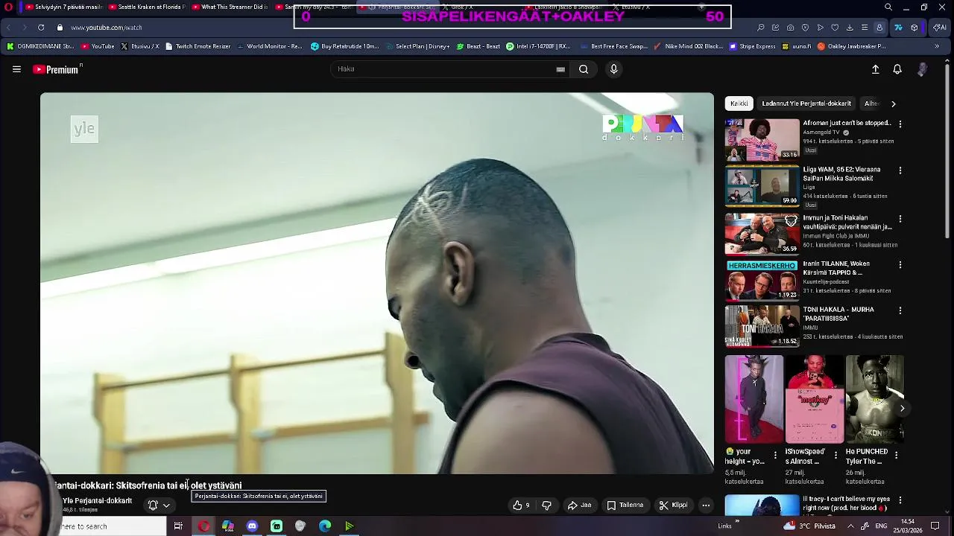Save video with Tallenna button
The image size is (954, 536).
pyautogui.click(x=625, y=505)
